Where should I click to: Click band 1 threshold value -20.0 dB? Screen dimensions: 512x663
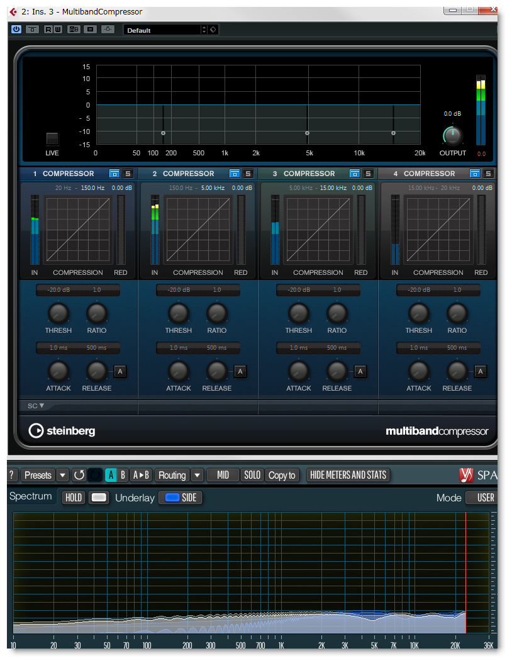pyautogui.click(x=58, y=289)
